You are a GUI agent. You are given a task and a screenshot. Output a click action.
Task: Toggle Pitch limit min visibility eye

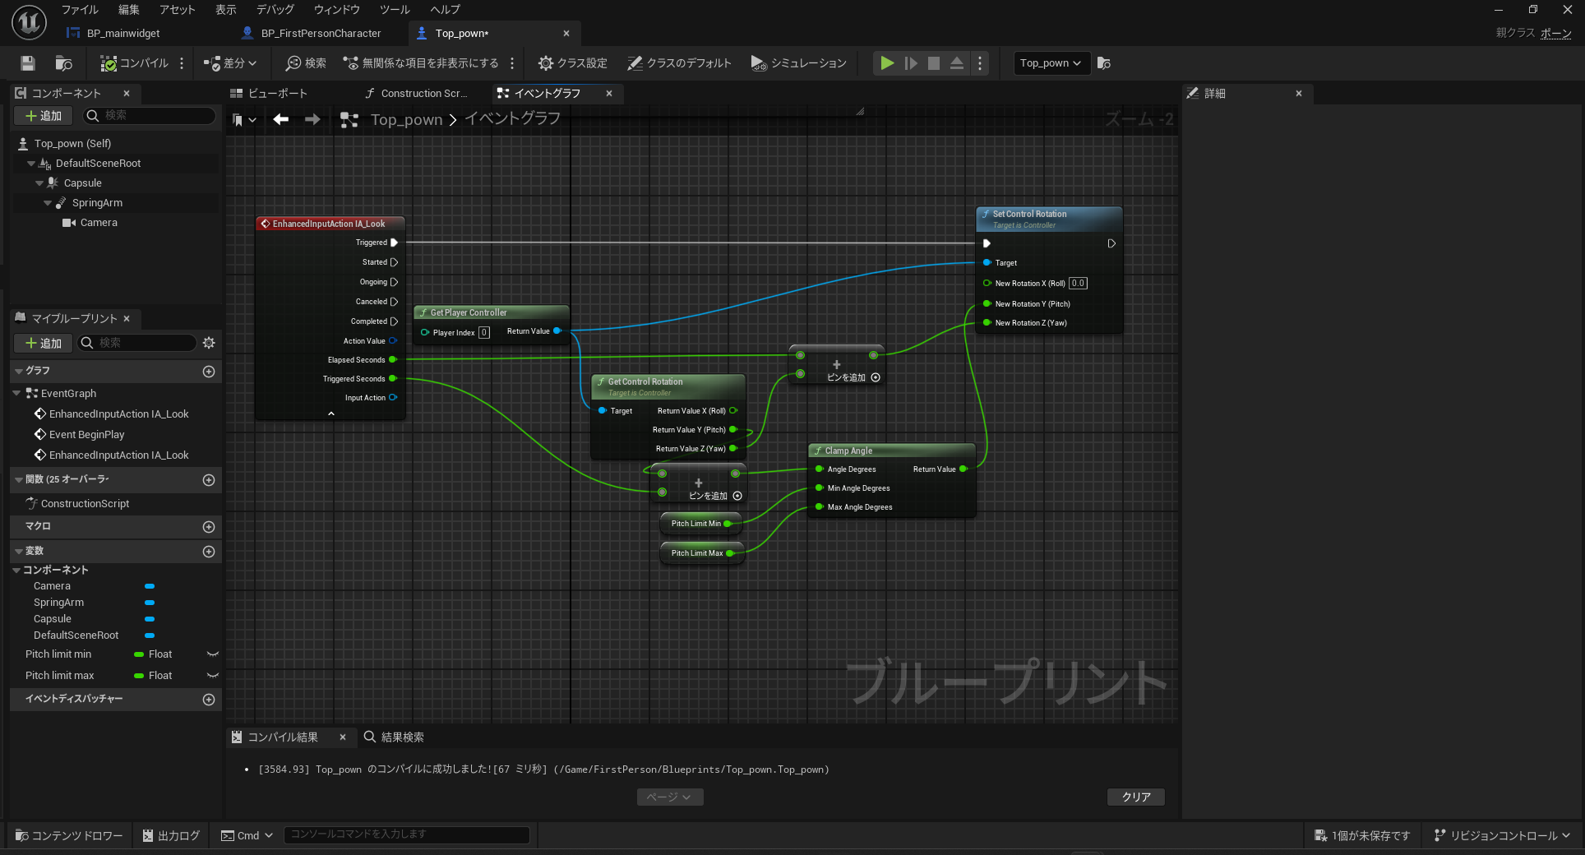pyautogui.click(x=213, y=654)
